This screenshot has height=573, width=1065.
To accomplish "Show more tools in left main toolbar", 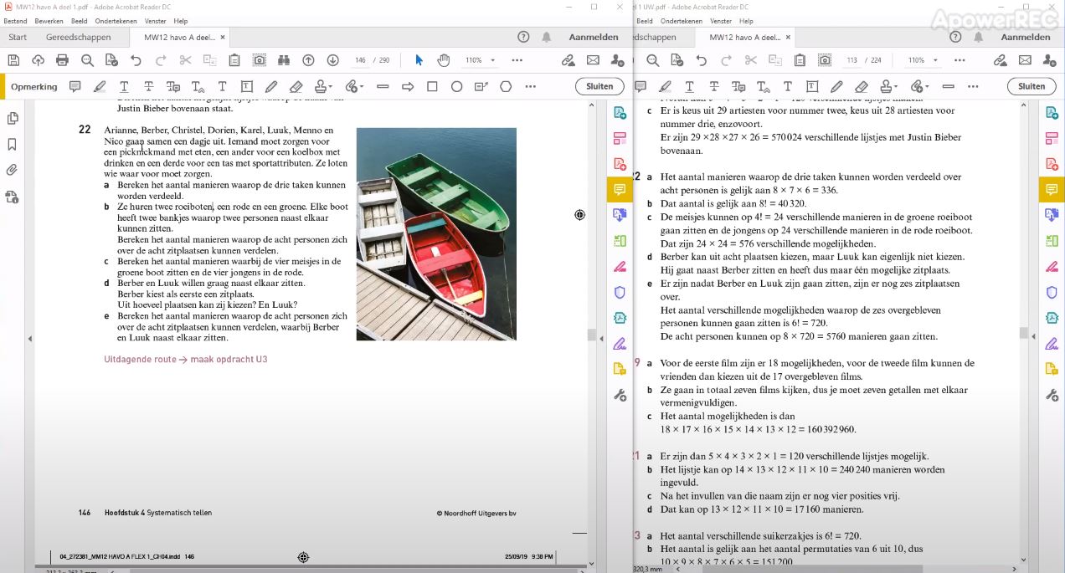I will point(517,60).
